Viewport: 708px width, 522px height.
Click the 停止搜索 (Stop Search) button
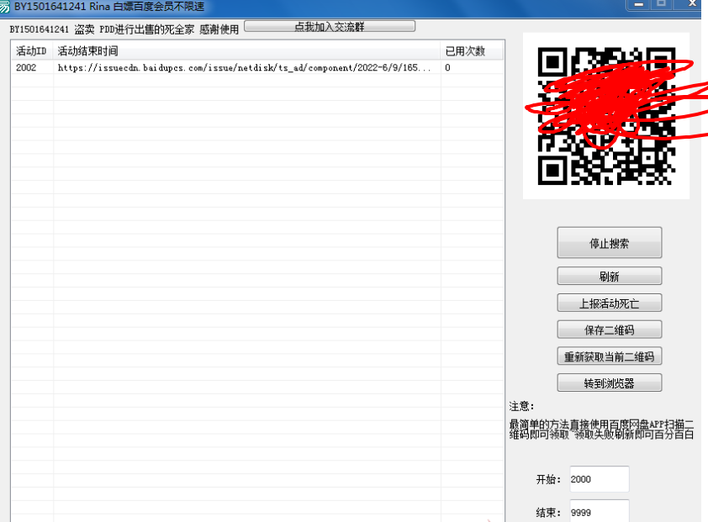[609, 242]
